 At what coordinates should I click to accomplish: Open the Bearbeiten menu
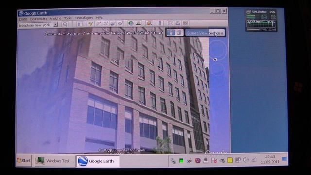(38, 19)
